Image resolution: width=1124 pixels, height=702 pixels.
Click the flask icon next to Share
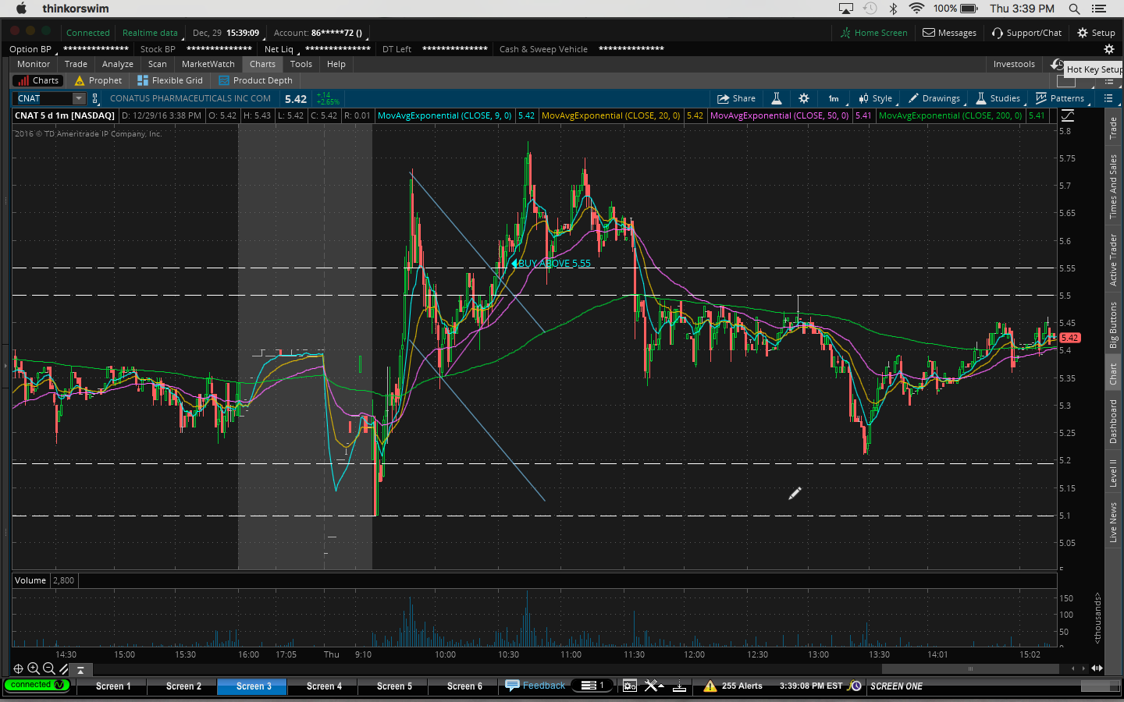coord(777,98)
